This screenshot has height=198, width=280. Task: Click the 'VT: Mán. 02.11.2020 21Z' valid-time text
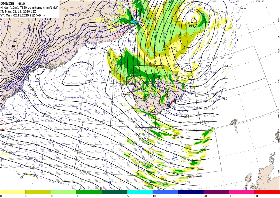pyautogui.click(x=18, y=15)
